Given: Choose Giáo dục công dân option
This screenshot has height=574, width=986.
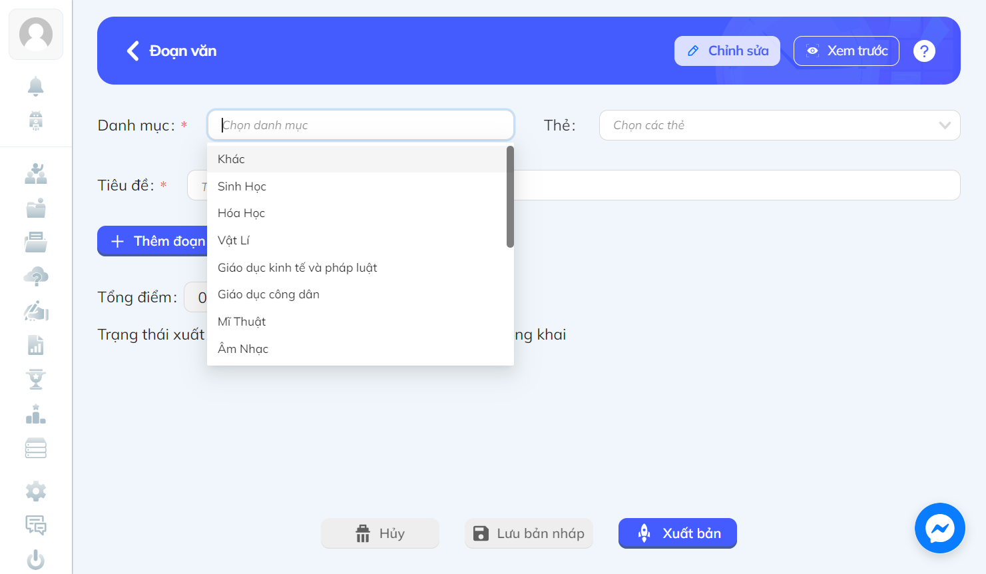Looking at the screenshot, I should 357,294.
